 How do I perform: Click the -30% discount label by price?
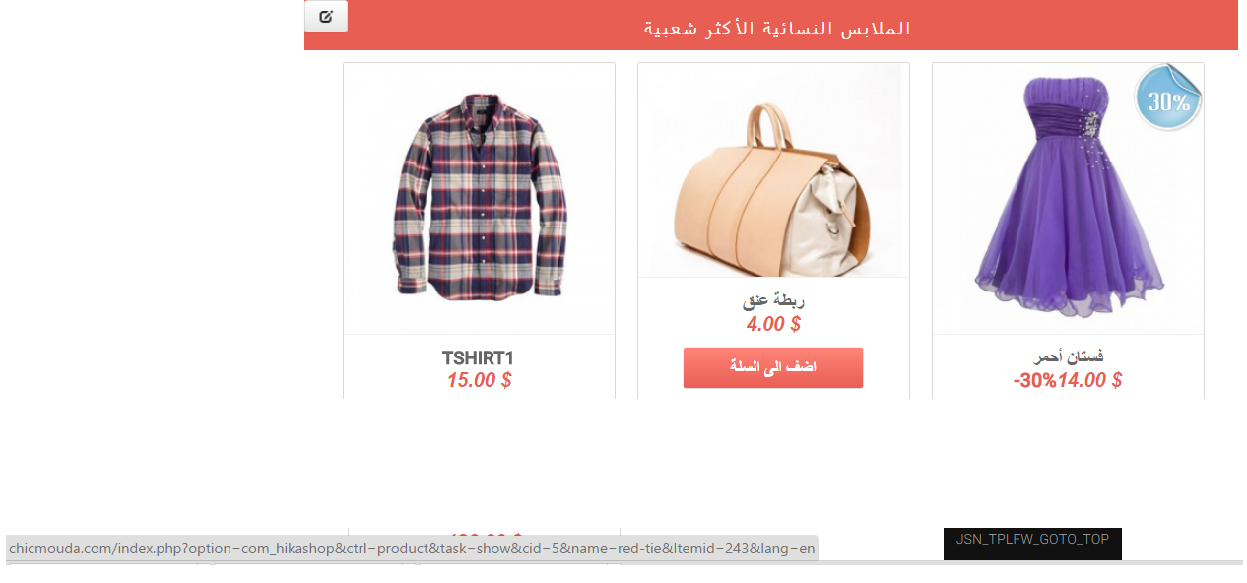[1034, 380]
